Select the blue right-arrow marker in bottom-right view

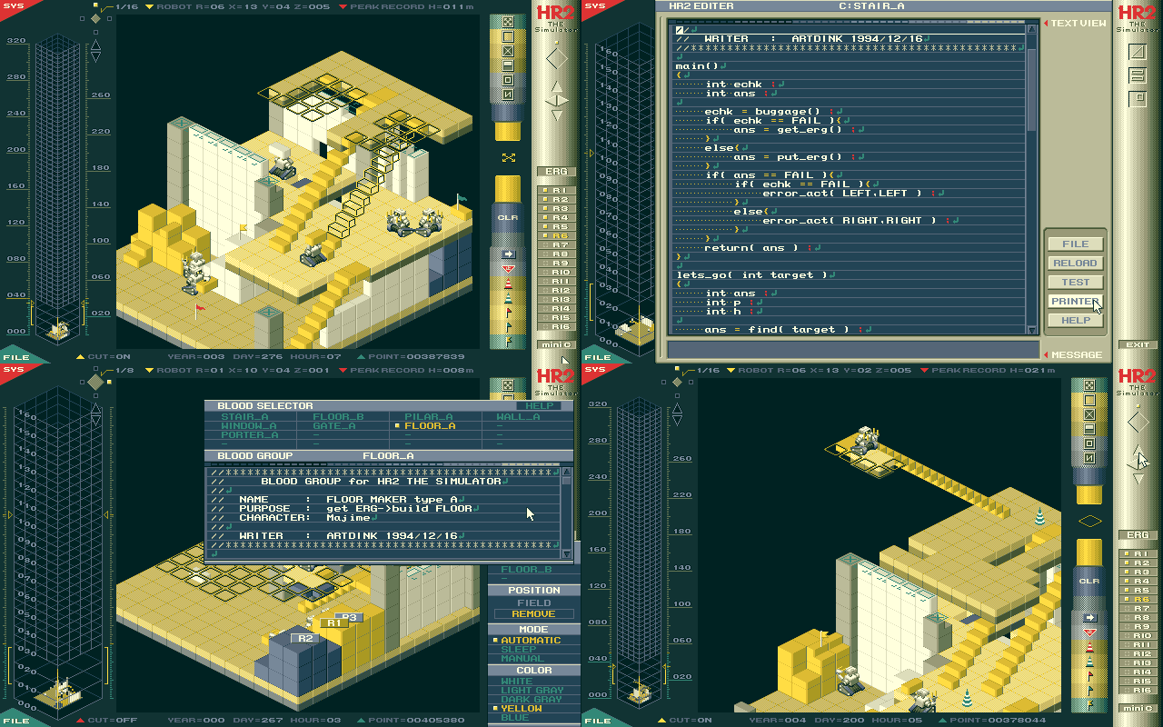(x=1089, y=618)
